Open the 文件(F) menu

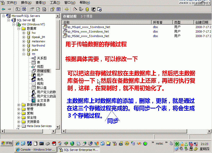[x=12, y=3]
